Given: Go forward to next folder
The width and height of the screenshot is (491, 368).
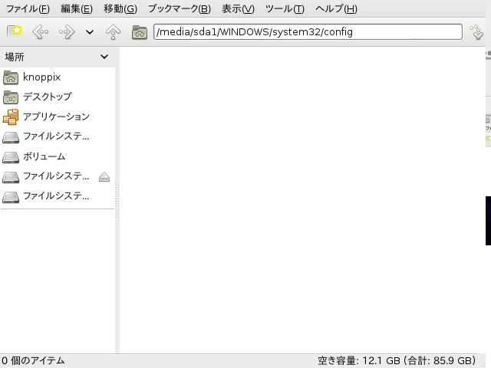Looking at the screenshot, I should [67, 32].
